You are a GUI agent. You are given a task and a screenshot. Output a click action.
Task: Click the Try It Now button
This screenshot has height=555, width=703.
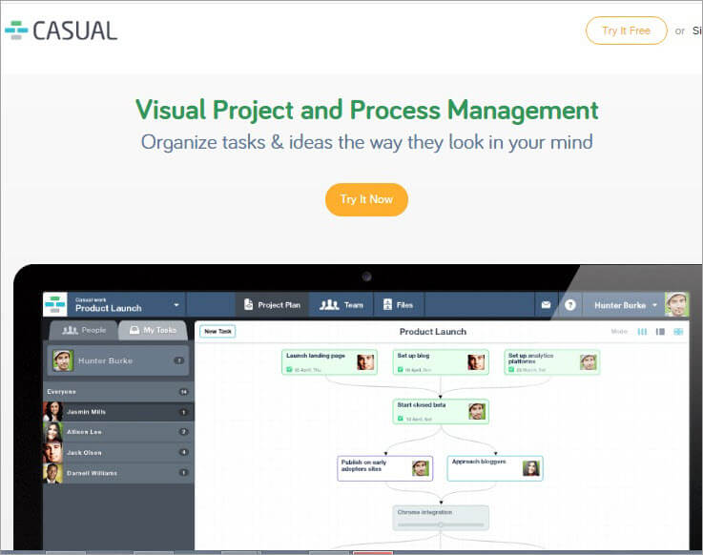(366, 199)
